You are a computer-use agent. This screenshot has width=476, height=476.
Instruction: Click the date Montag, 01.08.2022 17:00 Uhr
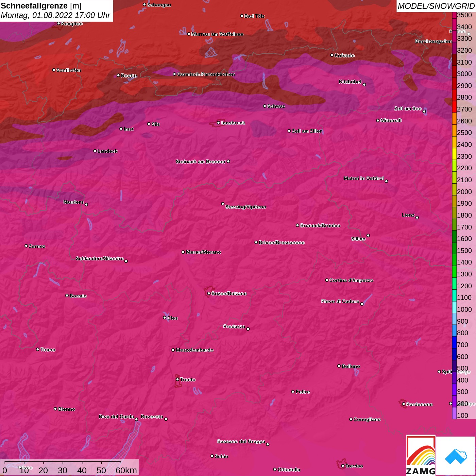pyautogui.click(x=55, y=15)
